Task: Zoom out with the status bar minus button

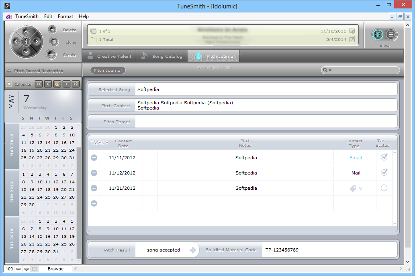Action: coord(18,269)
